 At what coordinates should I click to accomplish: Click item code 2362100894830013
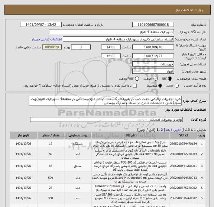[x=184, y=178]
